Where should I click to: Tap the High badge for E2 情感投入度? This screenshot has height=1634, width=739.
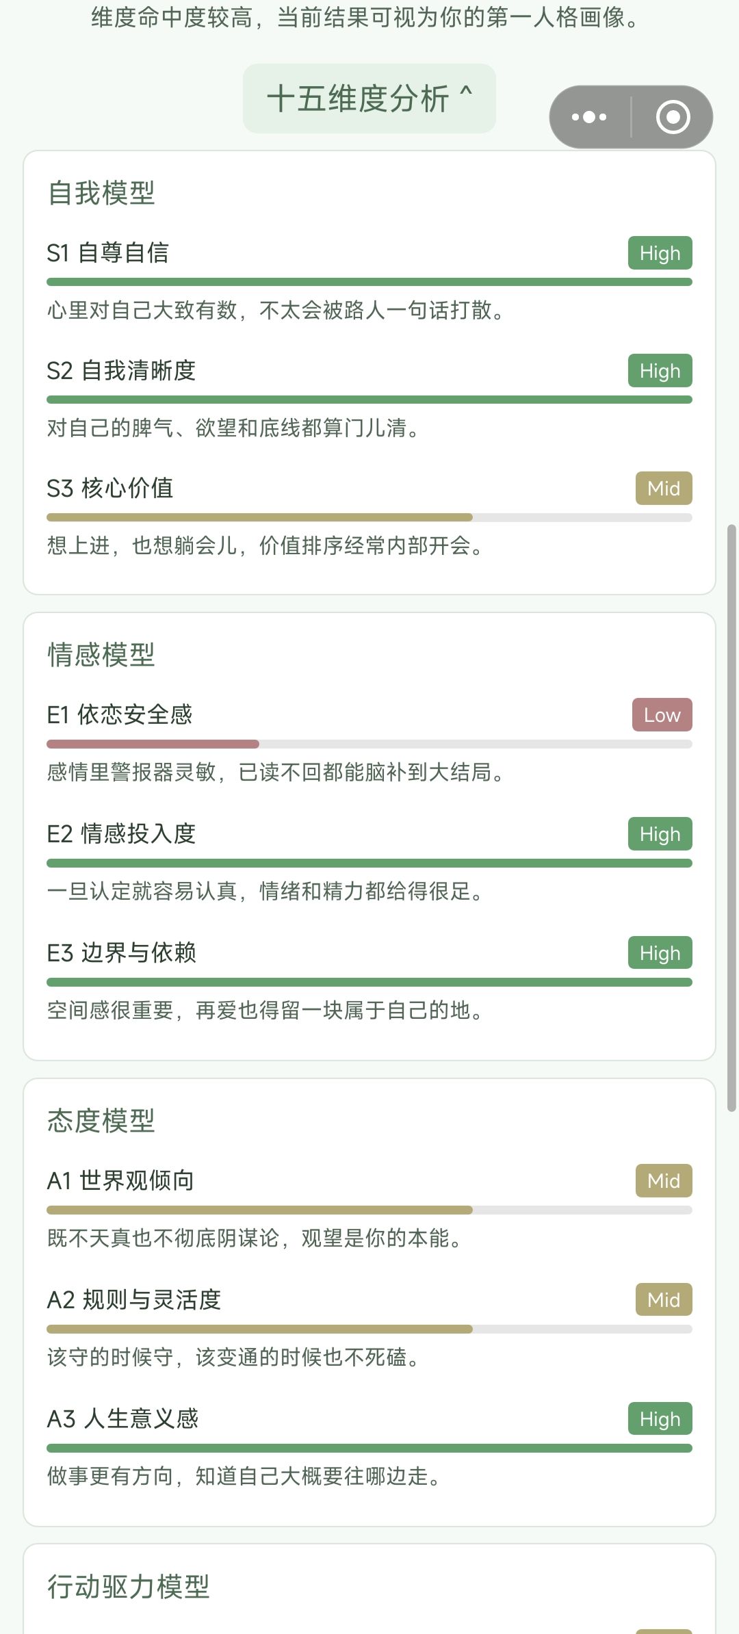pos(660,834)
